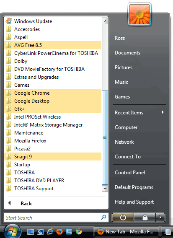The width and height of the screenshot is (173, 238).
Task: Expand the Google Chrome folder
Action: tap(53, 93)
